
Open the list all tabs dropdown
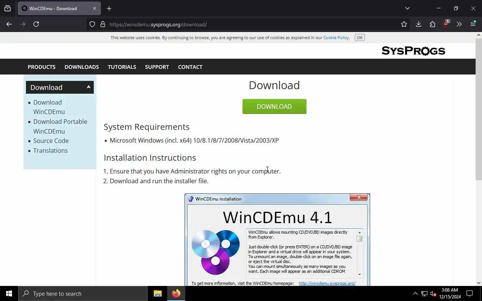coord(407,8)
